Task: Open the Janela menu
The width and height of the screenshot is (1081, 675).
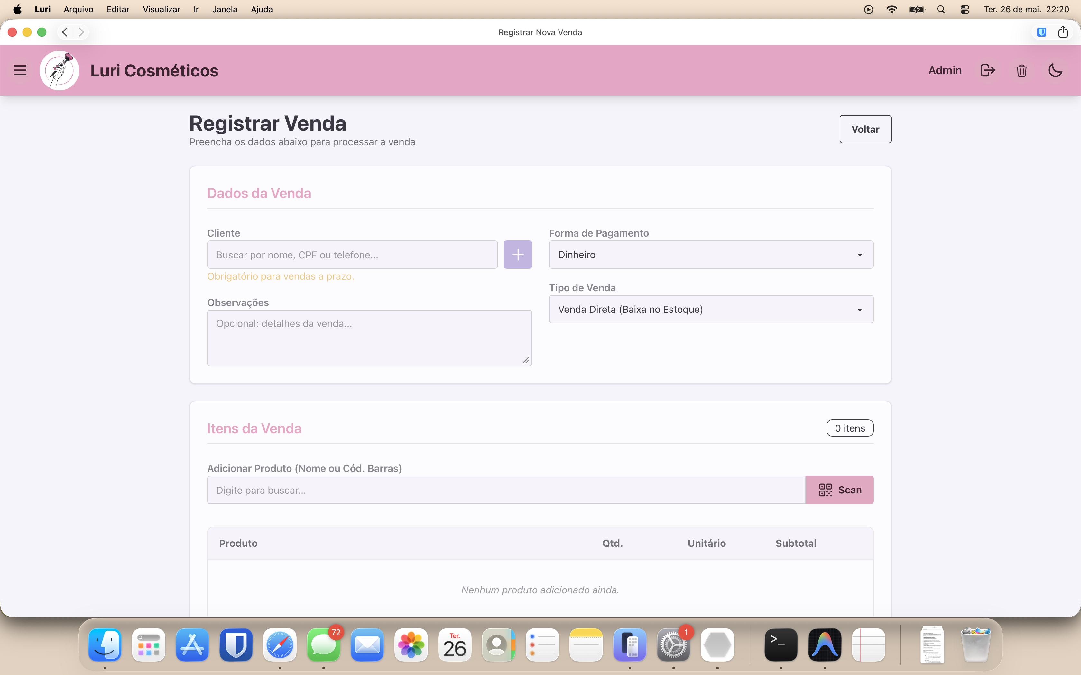Action: tap(225, 9)
